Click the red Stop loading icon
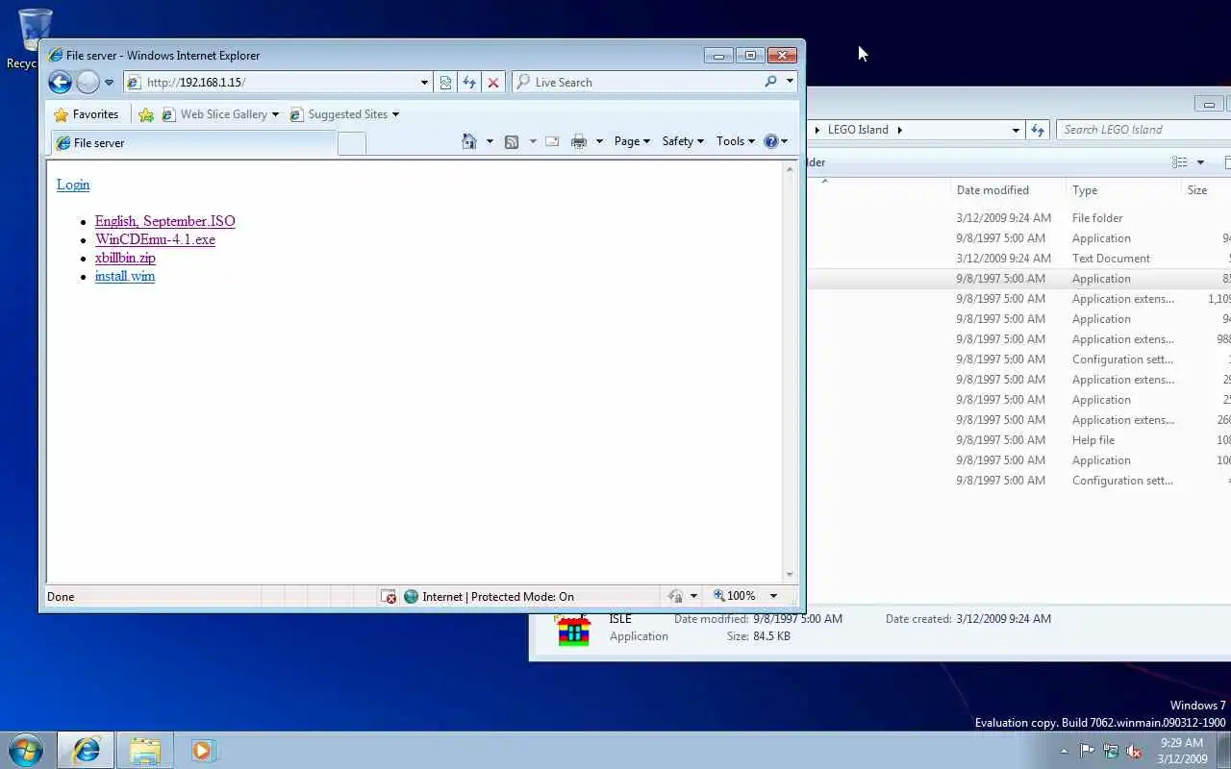Image resolution: width=1231 pixels, height=769 pixels. (493, 83)
